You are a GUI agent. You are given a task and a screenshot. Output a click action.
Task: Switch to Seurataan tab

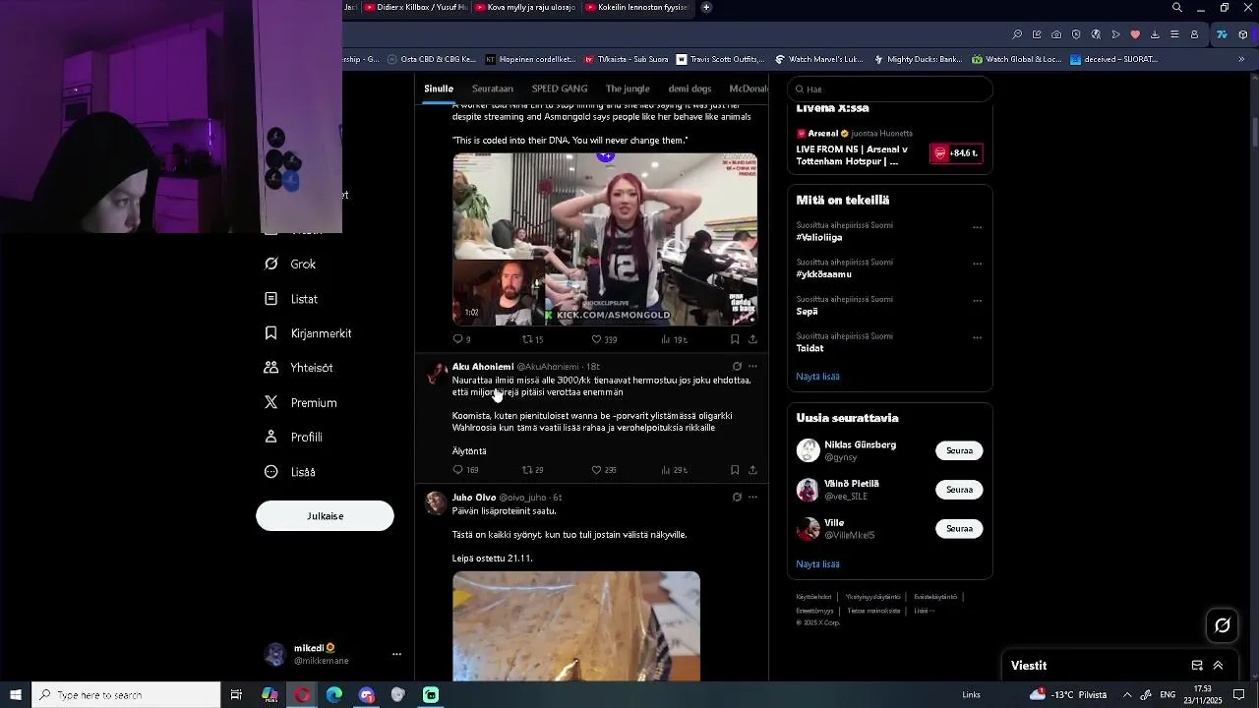[x=493, y=88]
